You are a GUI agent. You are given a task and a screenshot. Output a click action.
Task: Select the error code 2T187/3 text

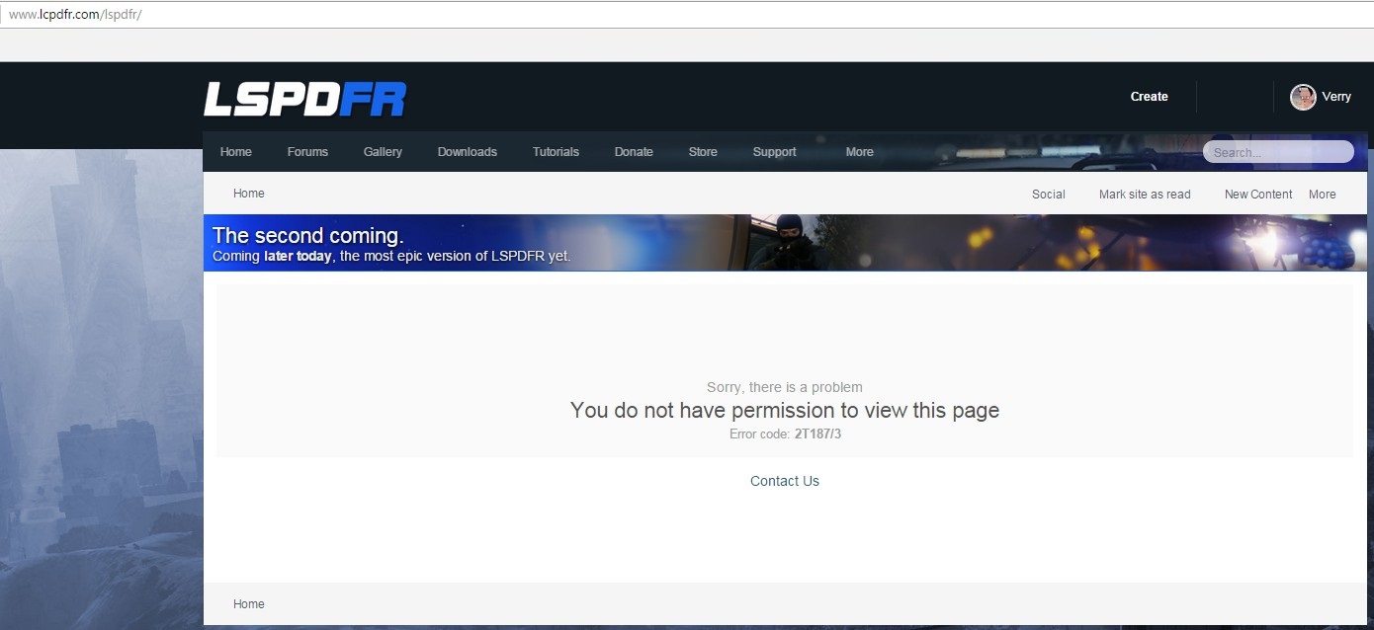817,433
